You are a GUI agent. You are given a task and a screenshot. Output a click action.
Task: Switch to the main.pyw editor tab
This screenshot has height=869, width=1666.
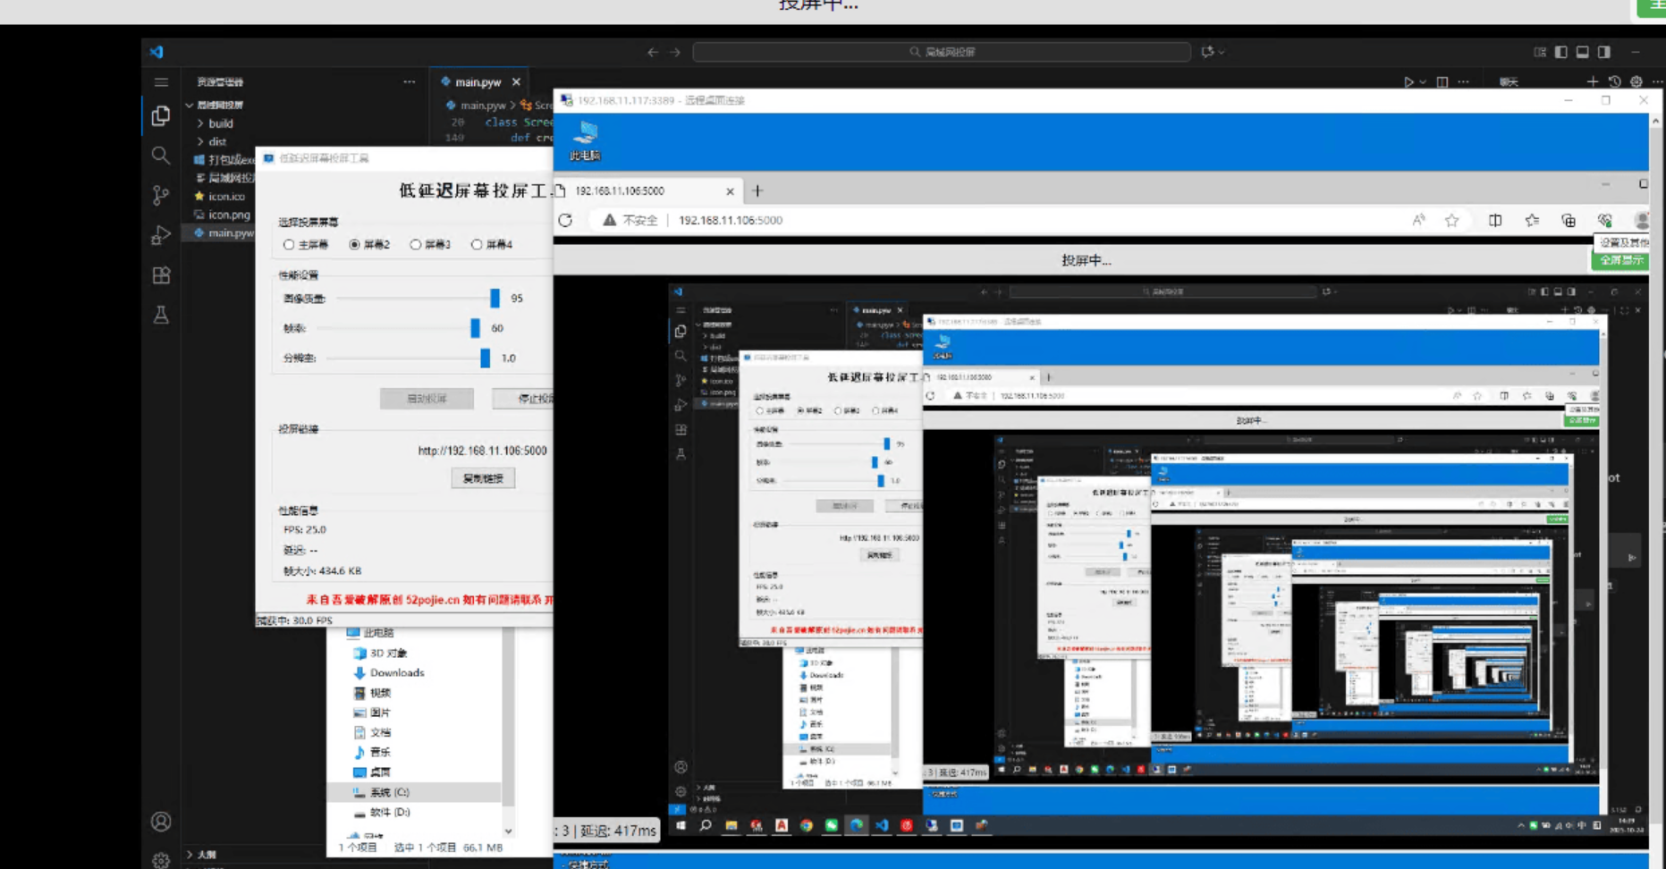[478, 82]
